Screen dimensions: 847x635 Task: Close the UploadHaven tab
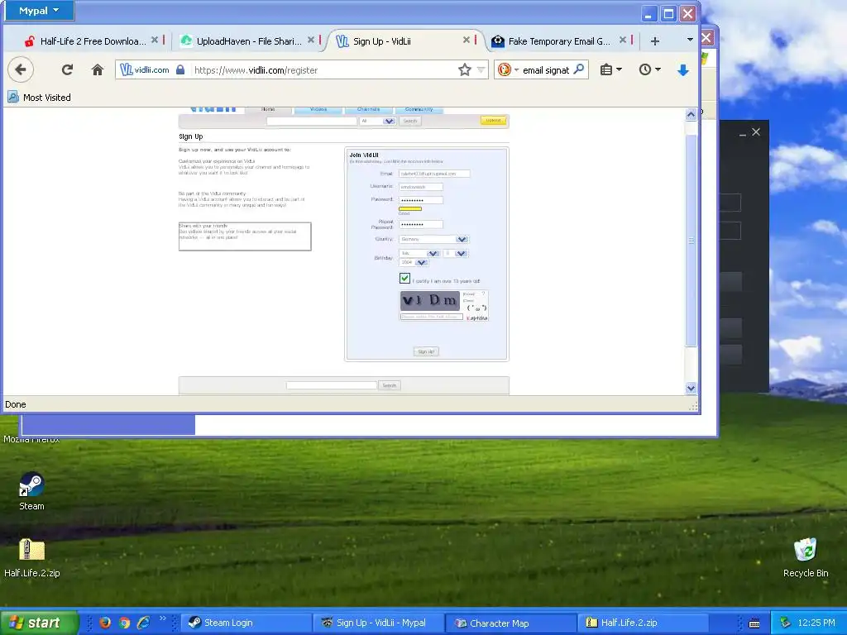tap(311, 40)
